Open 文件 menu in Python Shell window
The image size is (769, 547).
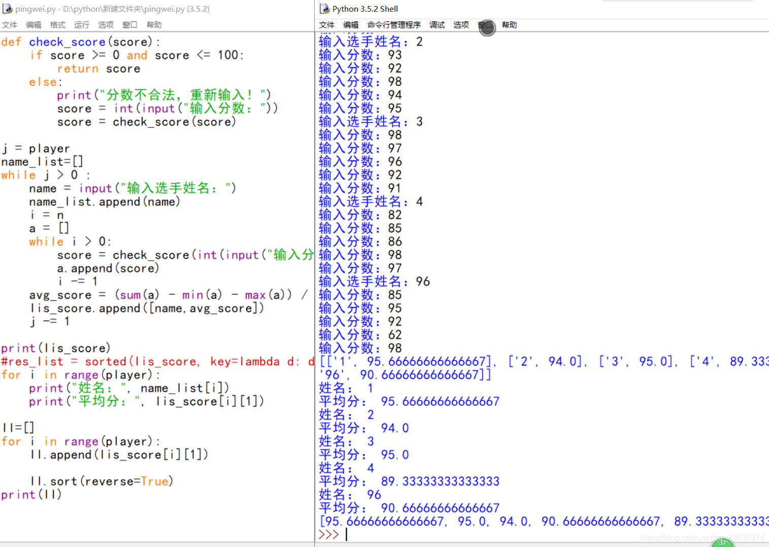click(326, 25)
